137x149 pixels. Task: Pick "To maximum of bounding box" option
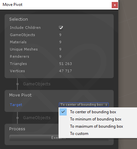[97, 126]
